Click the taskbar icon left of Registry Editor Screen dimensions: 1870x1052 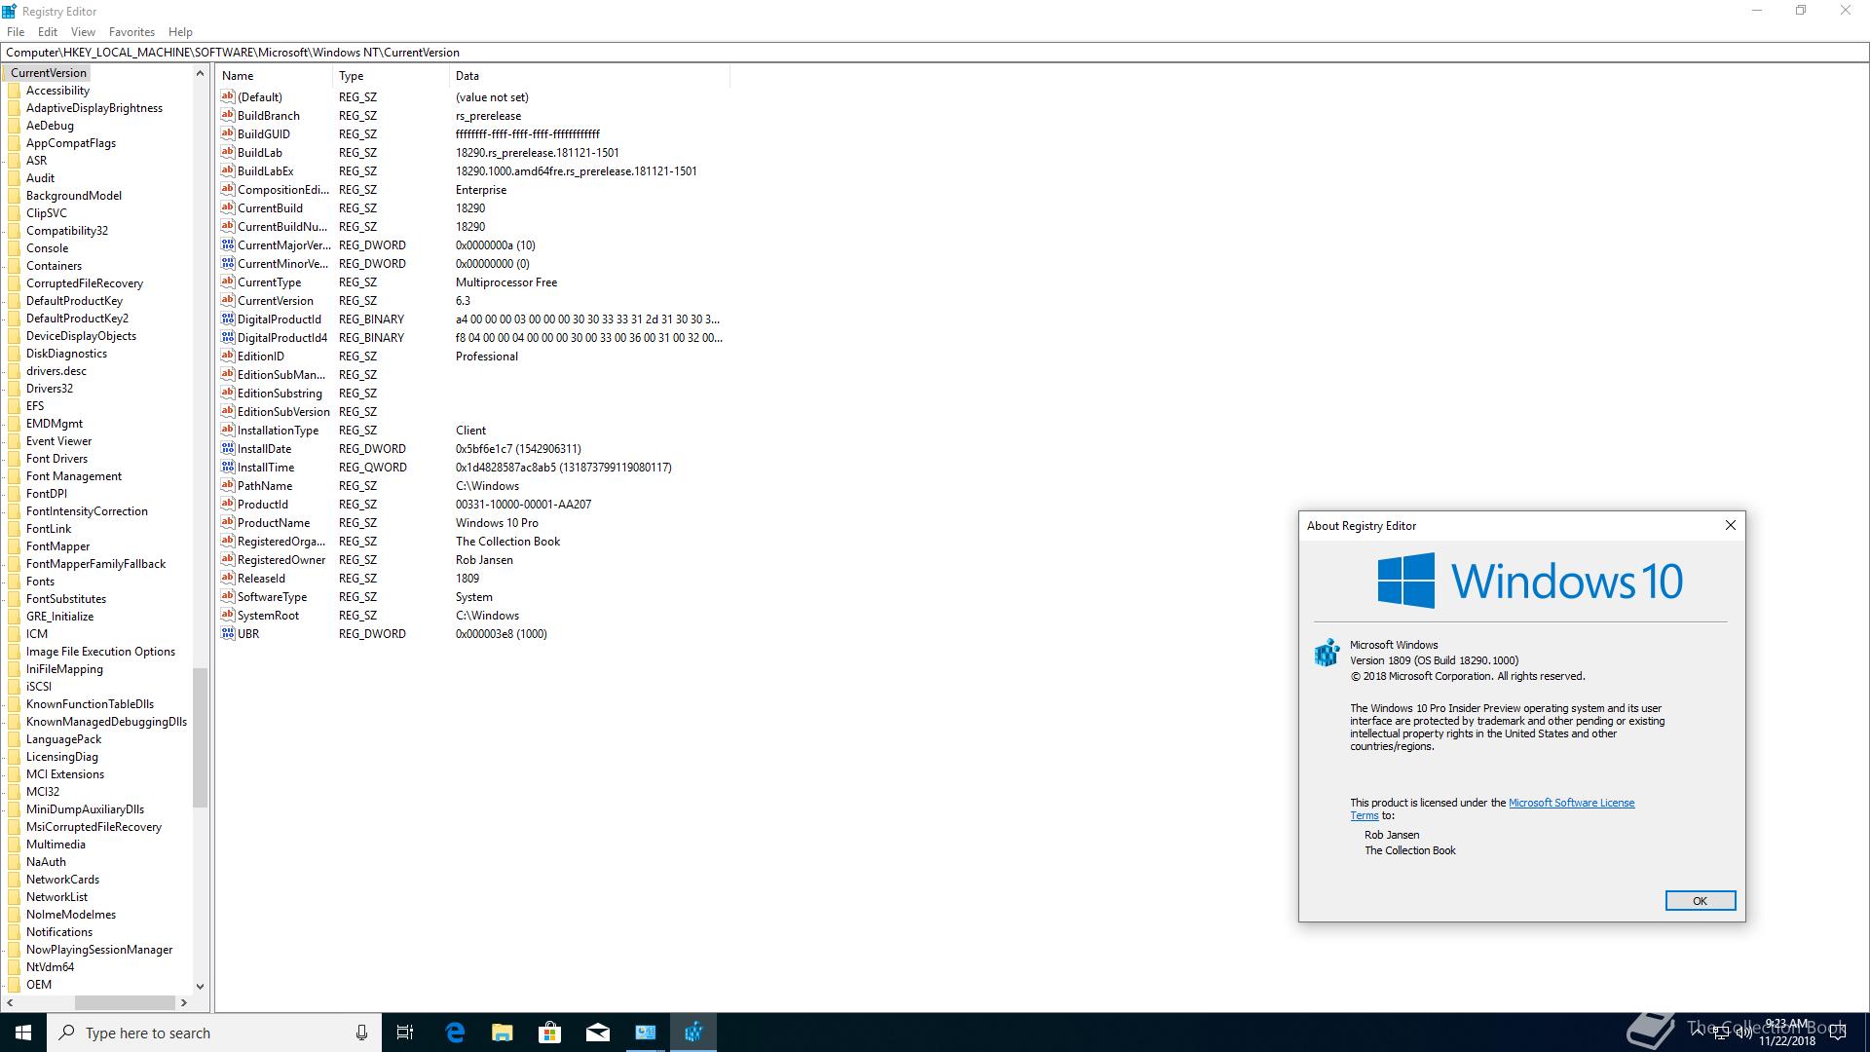(646, 1033)
